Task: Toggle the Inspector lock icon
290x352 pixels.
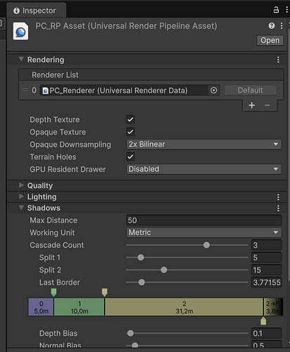Action: (x=276, y=10)
